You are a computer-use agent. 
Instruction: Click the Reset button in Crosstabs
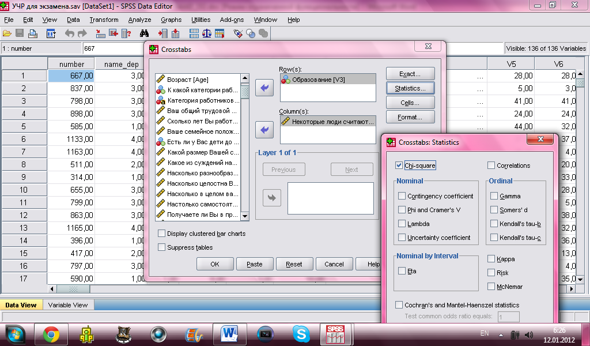[294, 264]
